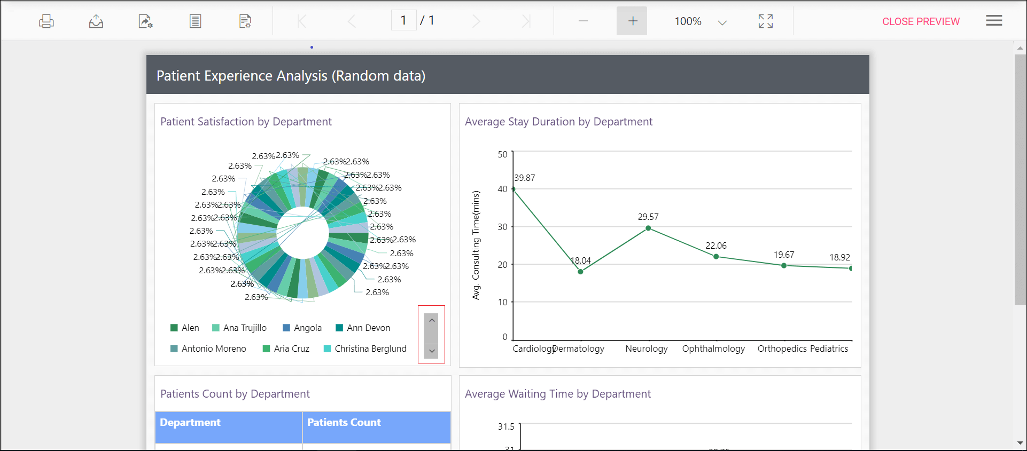
Task: Open the 100% zoom dropdown
Action: pos(722,22)
